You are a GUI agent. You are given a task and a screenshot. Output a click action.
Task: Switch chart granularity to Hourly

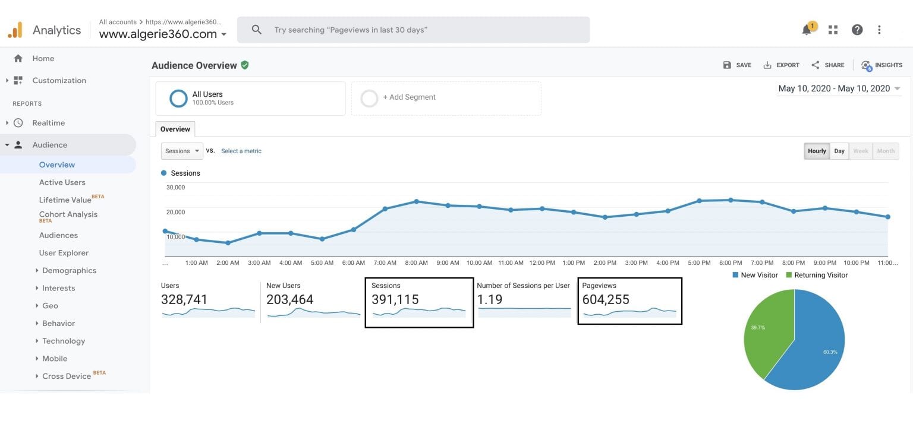tap(817, 151)
